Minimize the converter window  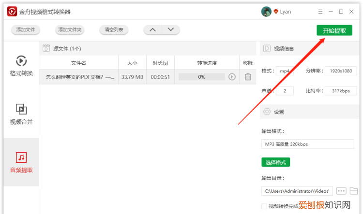coord(331,12)
